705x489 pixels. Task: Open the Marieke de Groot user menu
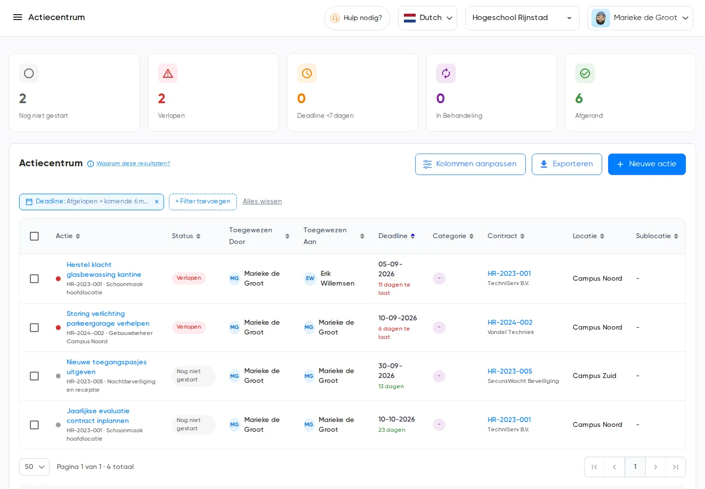pos(640,18)
